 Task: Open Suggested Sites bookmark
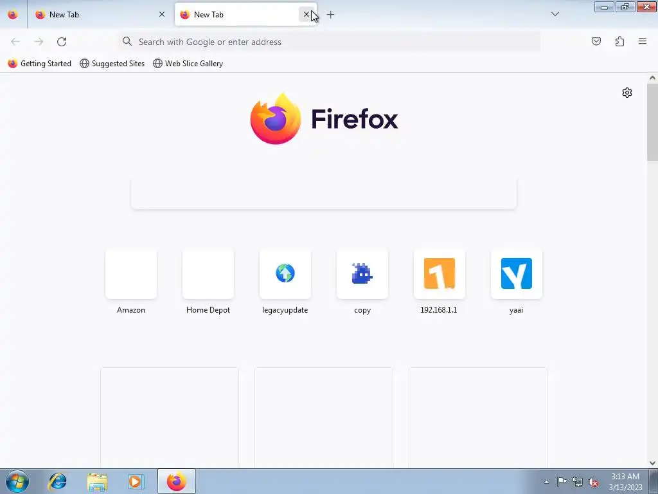112,64
